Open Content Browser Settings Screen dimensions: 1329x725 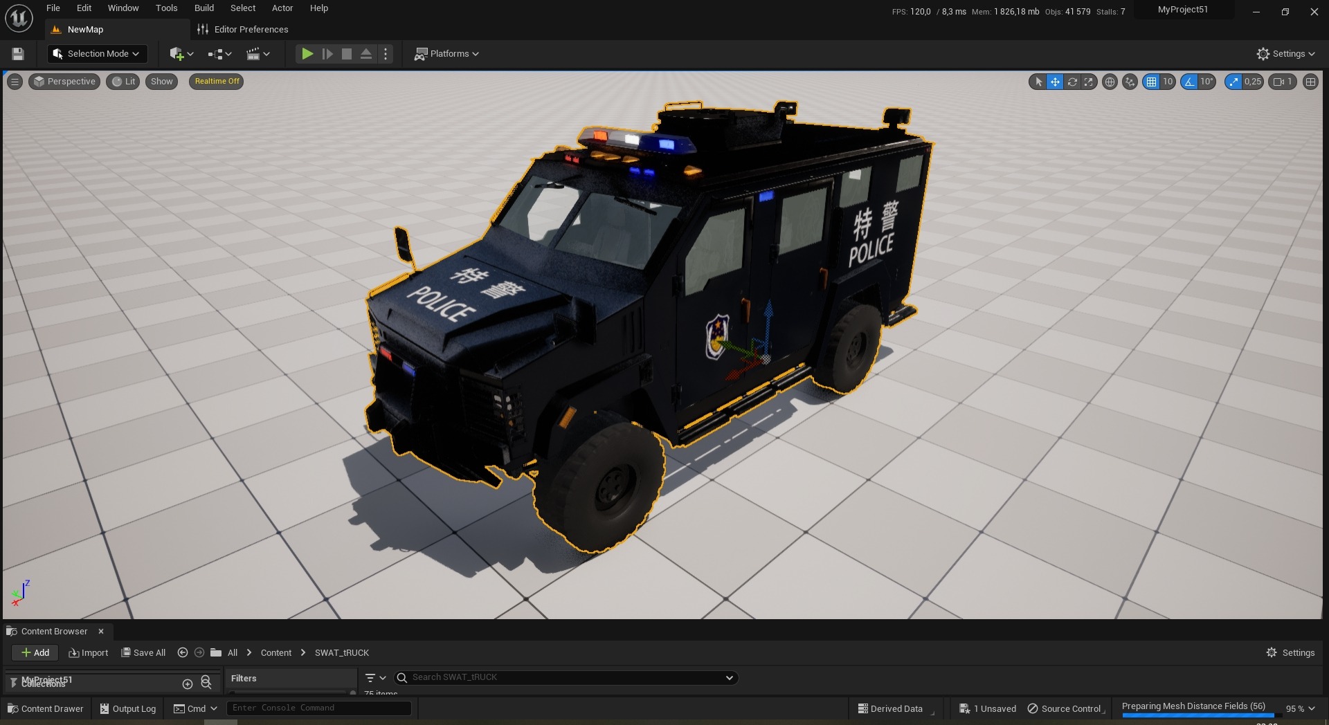click(x=1290, y=653)
